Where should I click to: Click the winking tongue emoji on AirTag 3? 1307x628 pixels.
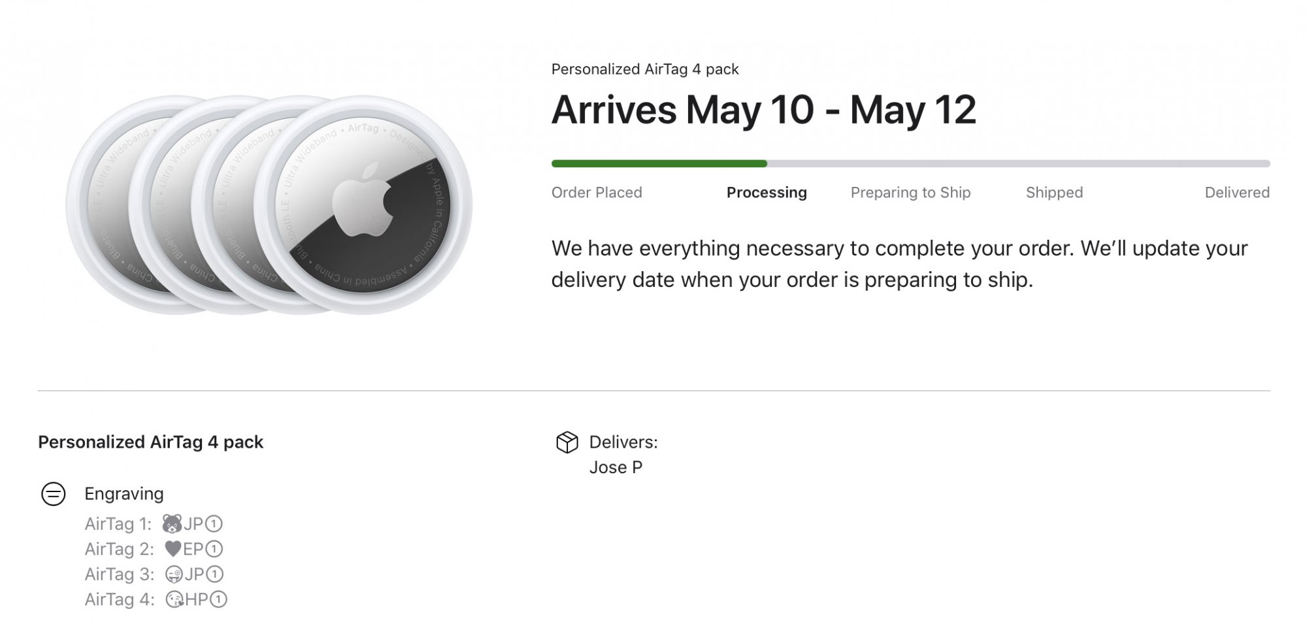point(174,574)
